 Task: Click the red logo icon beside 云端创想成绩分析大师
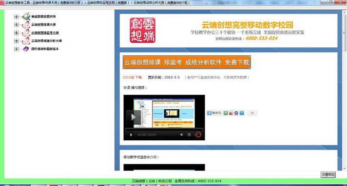tap(26, 41)
